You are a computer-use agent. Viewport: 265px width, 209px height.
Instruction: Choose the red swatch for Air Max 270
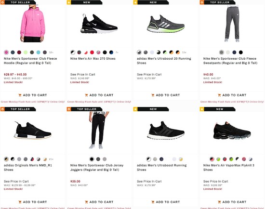tap(92, 52)
